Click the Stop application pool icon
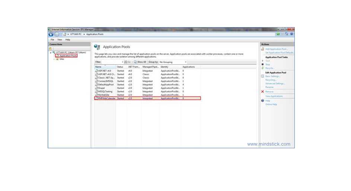The image size is (351, 191). pos(262,64)
